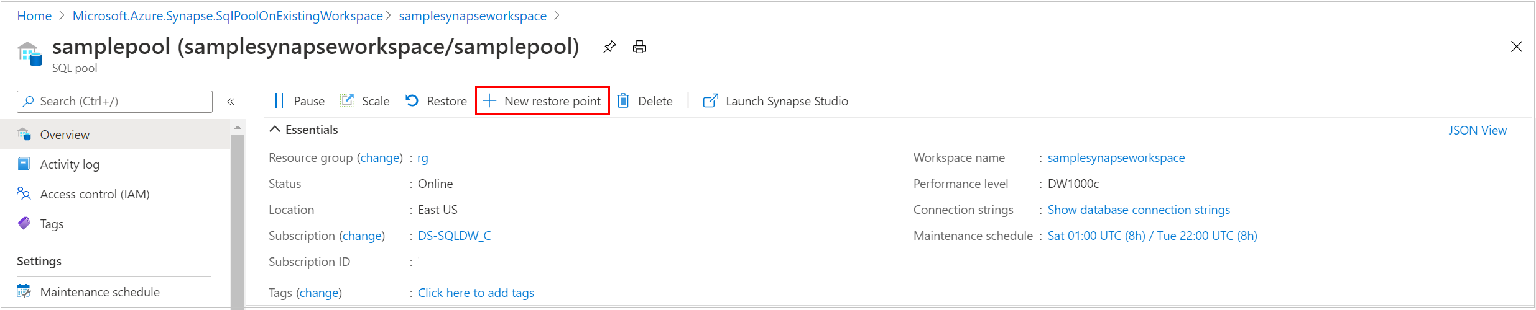Click the print icon beside the title
Image resolution: width=1536 pixels, height=310 pixels.
coord(639,47)
